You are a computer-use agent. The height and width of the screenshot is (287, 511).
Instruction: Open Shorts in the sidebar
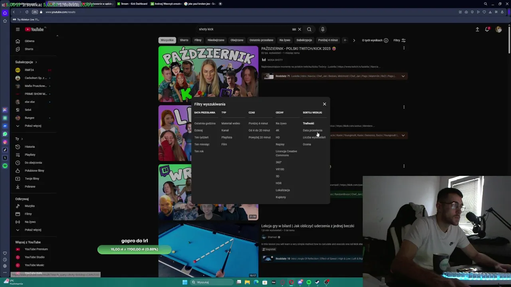(29, 49)
